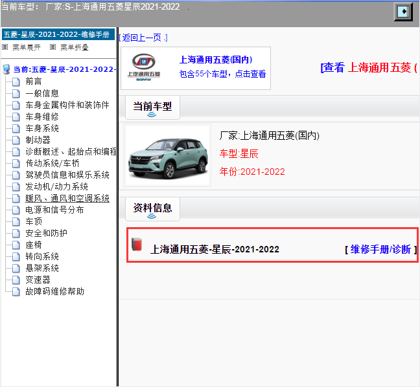Click 包含55个车型，点击查看 link
Viewport: 420px width, 387px height.
tap(222, 74)
